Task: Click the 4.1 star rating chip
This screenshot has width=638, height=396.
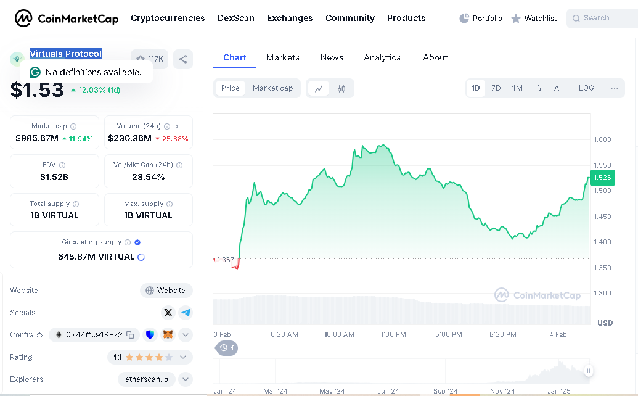Action: [150, 357]
